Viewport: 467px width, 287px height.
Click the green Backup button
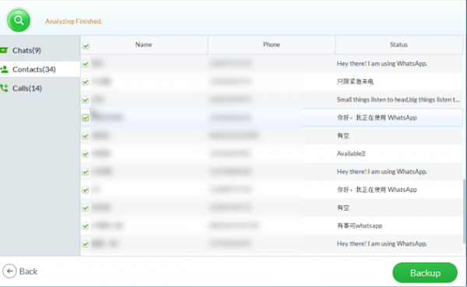pyautogui.click(x=425, y=273)
